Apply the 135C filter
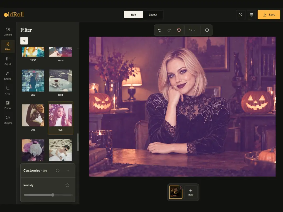 pyautogui.click(x=33, y=54)
